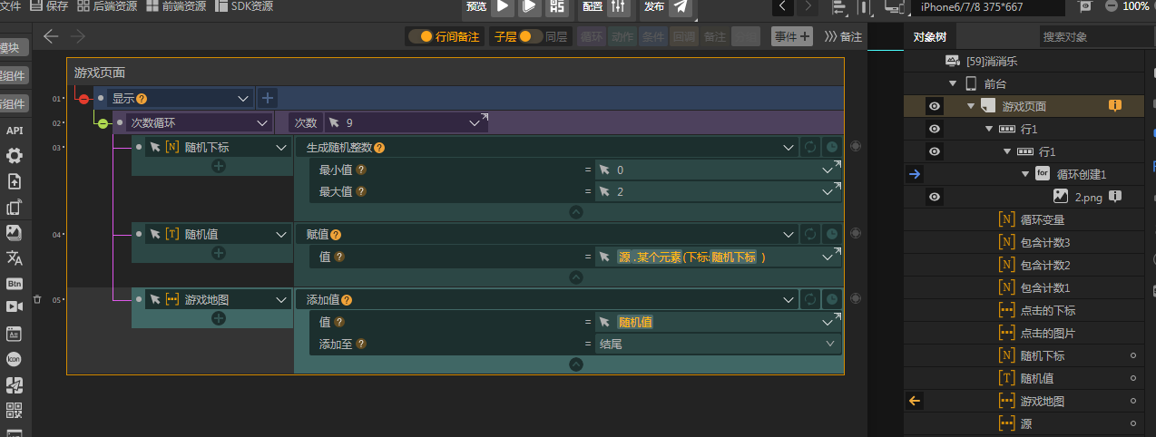Click the preview play button
The height and width of the screenshot is (437, 1156).
pyautogui.click(x=501, y=6)
